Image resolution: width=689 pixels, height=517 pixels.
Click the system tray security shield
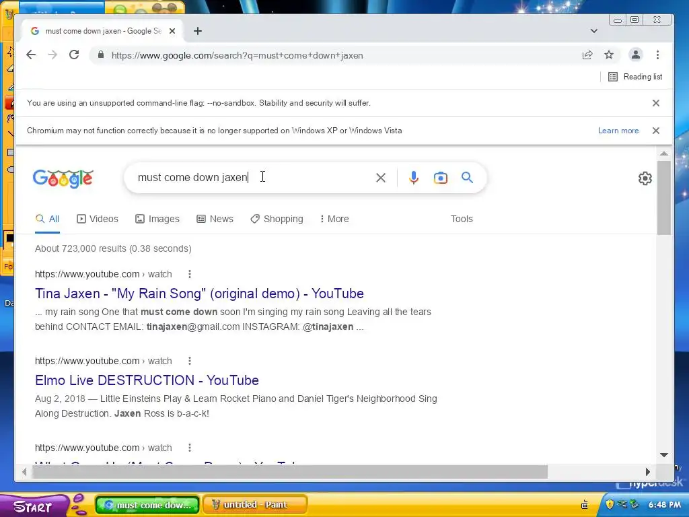610,504
